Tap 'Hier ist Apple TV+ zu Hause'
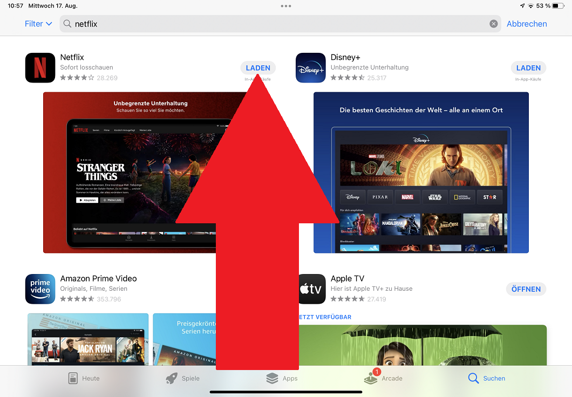Image resolution: width=572 pixels, height=397 pixels. [371, 289]
